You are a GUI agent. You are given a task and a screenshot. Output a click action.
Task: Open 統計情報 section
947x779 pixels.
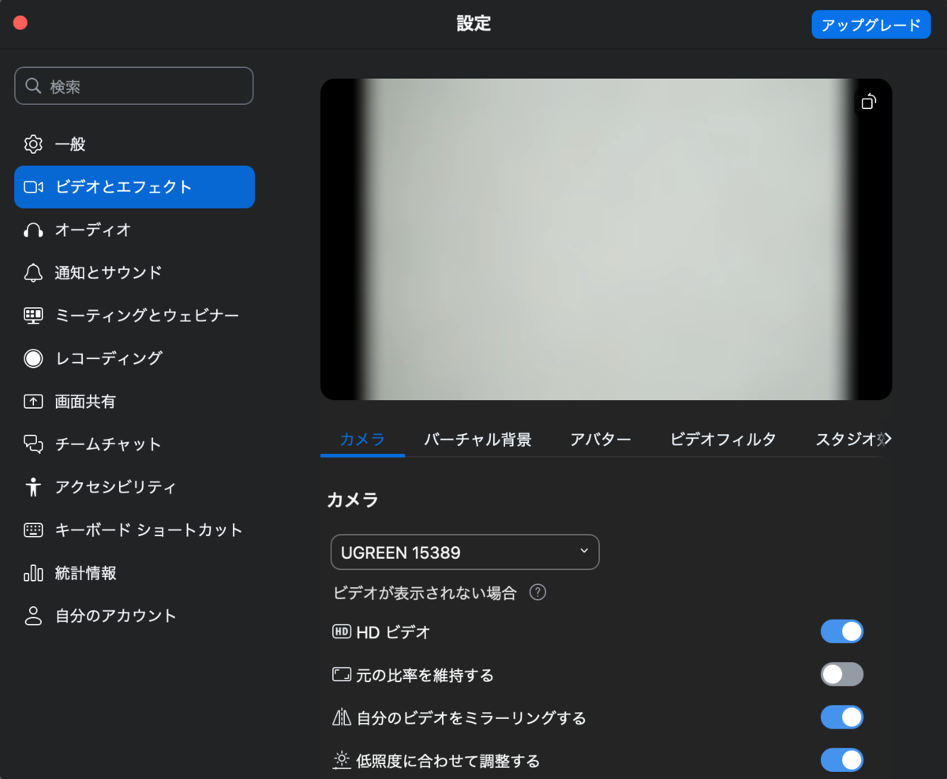[x=134, y=572]
